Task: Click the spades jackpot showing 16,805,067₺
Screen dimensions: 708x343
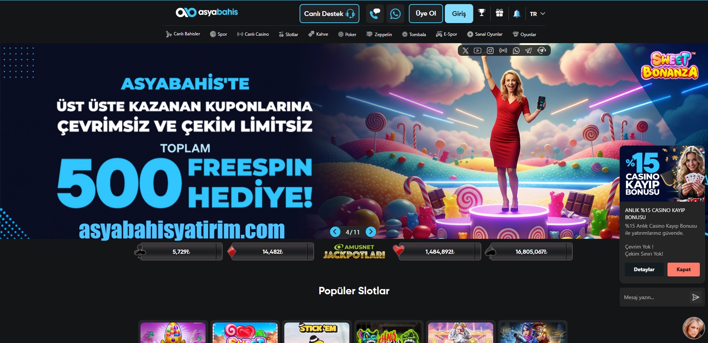Action: pos(529,252)
